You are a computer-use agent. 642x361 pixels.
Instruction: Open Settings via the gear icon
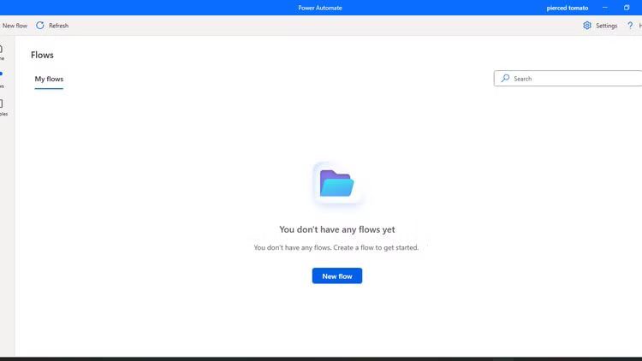point(587,26)
